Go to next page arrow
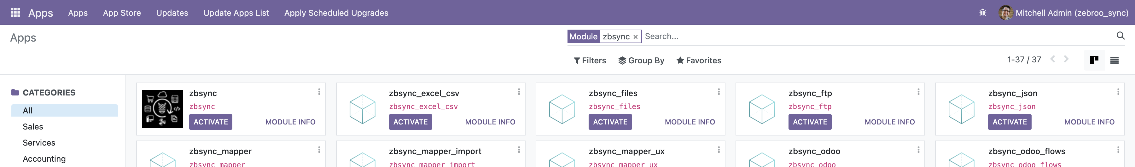 1066,59
